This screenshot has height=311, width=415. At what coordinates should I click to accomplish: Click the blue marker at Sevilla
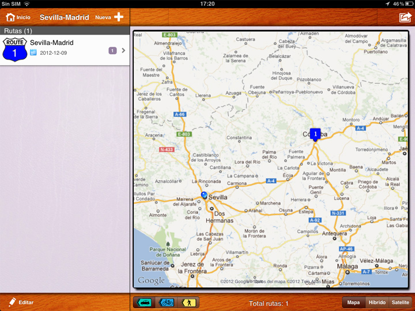click(204, 195)
